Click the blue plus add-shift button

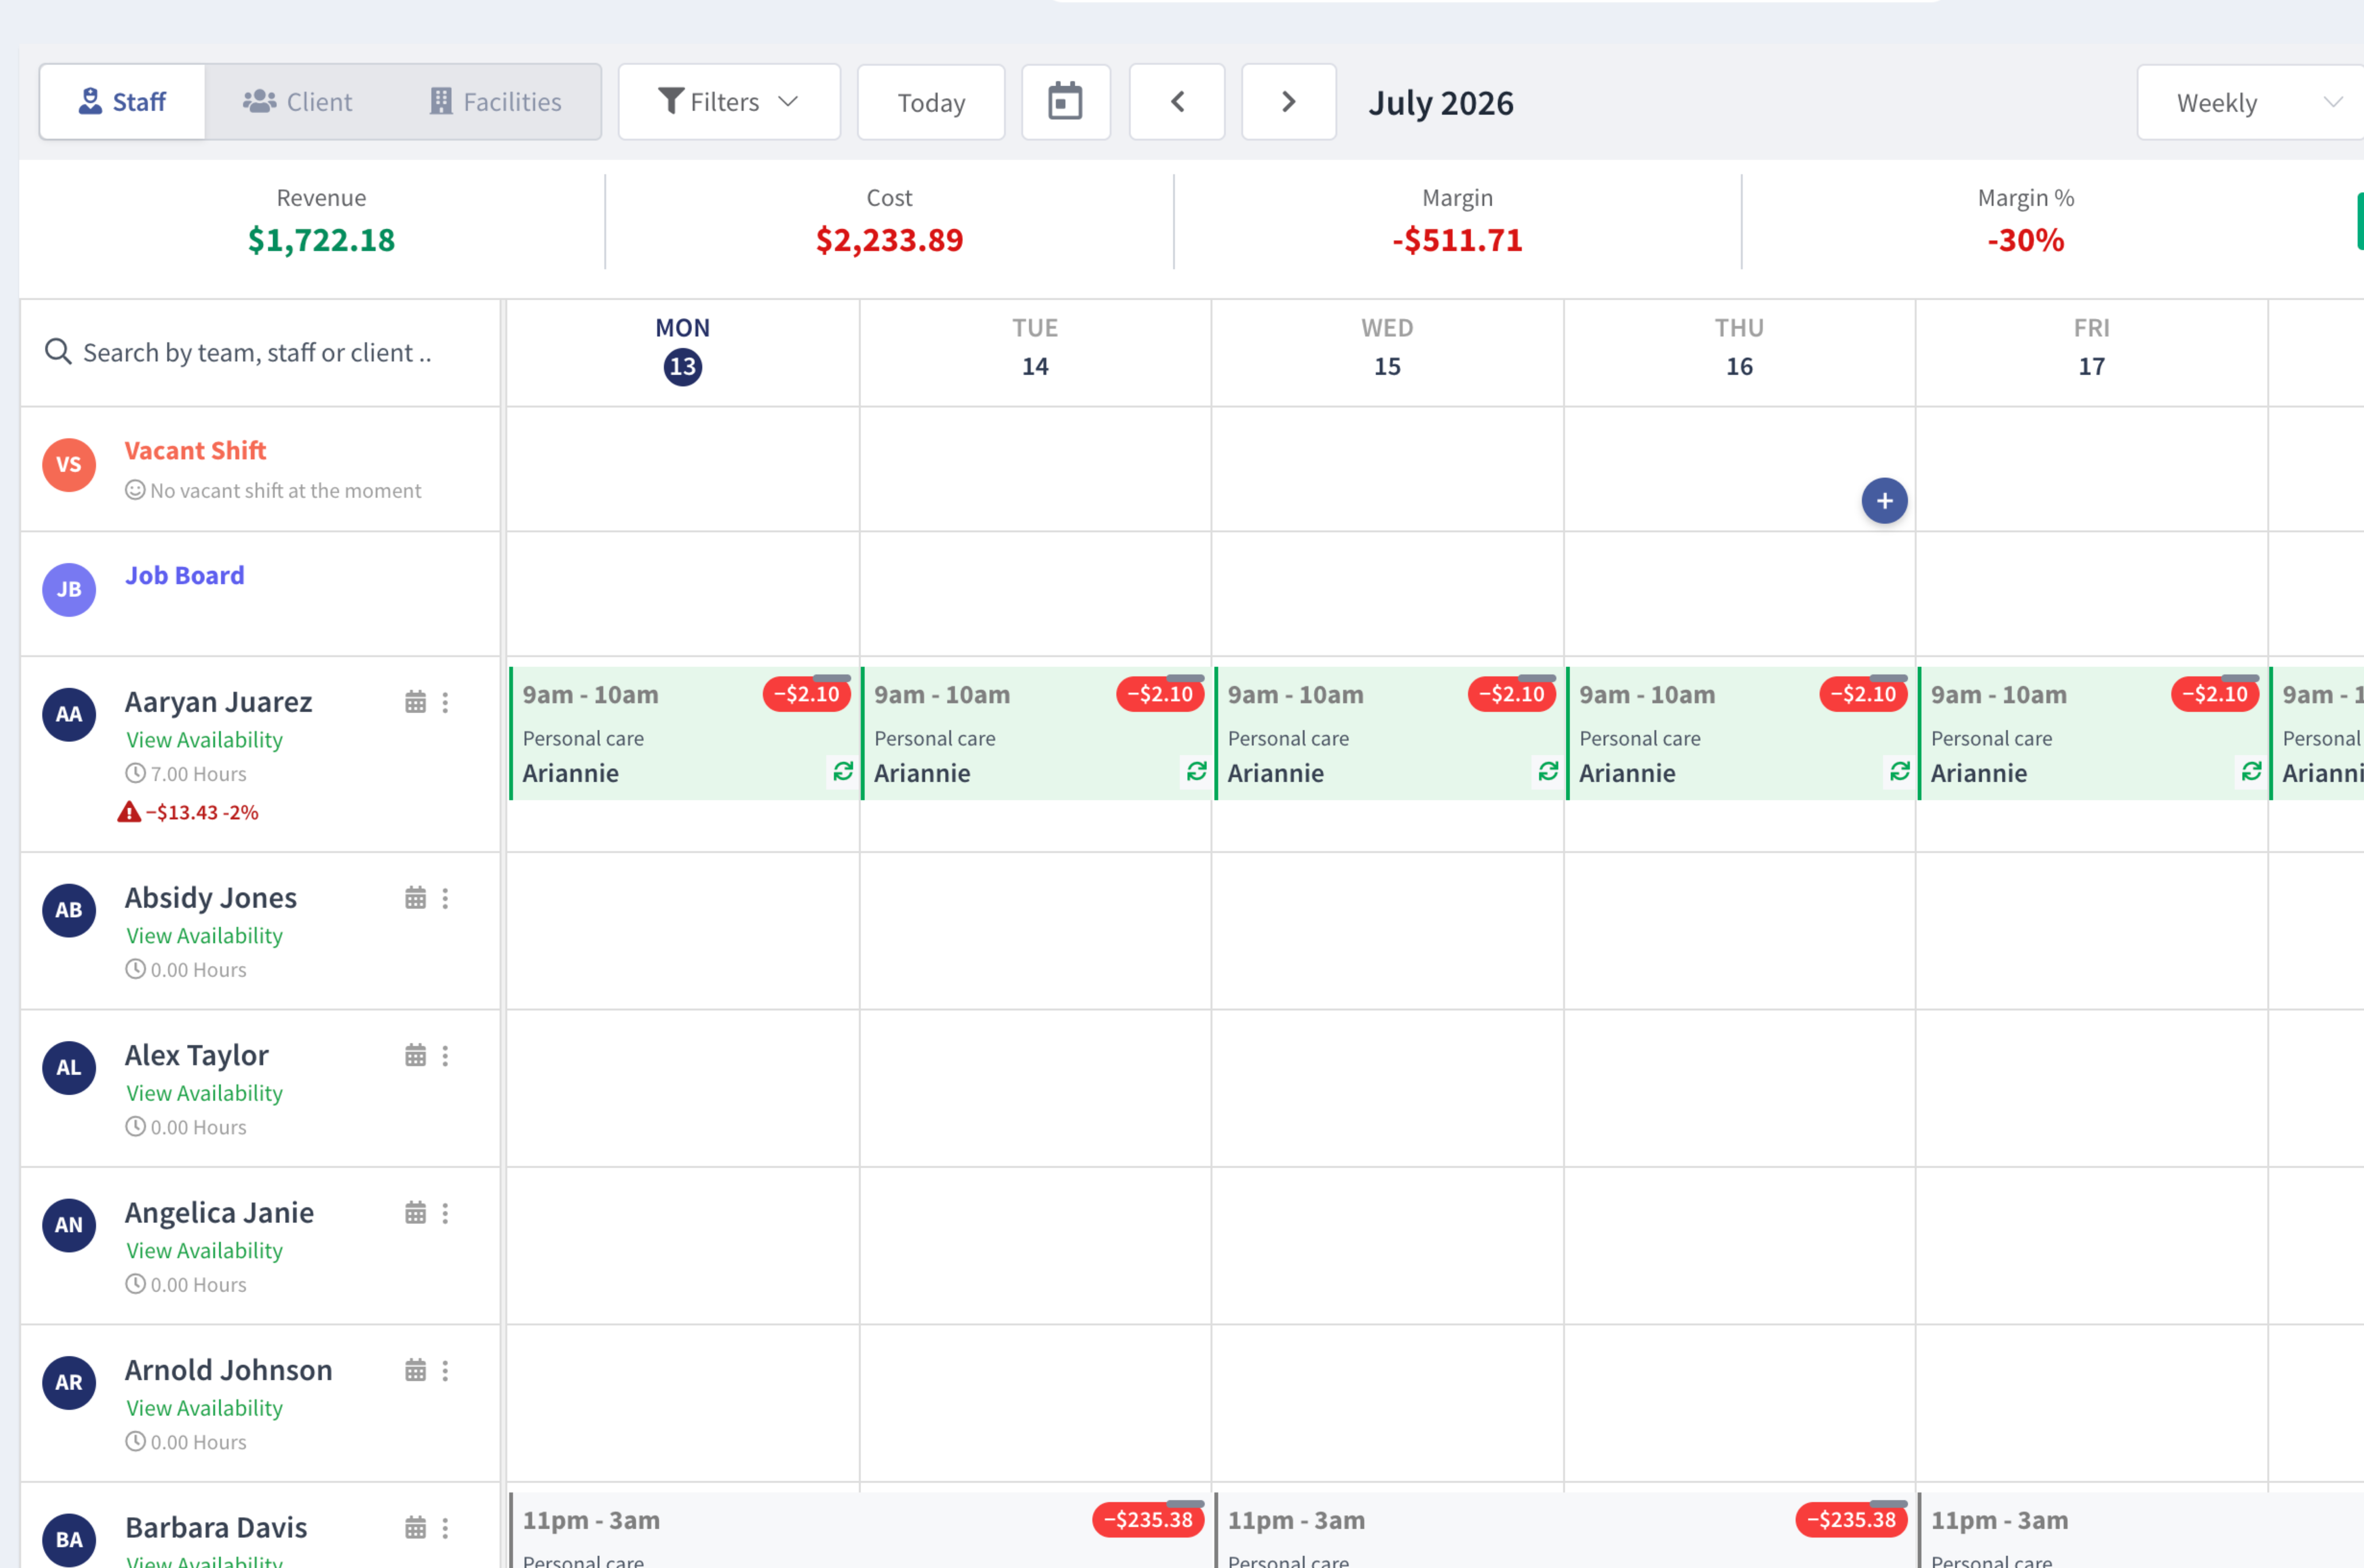pyautogui.click(x=1884, y=501)
